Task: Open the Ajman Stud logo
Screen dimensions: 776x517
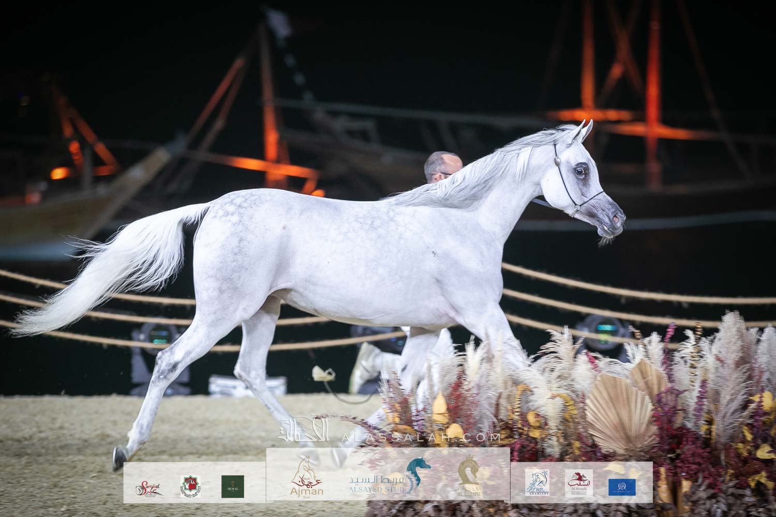Action: coord(307,480)
